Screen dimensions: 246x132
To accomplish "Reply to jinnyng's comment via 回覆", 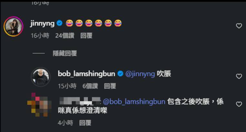I will click(x=86, y=36).
